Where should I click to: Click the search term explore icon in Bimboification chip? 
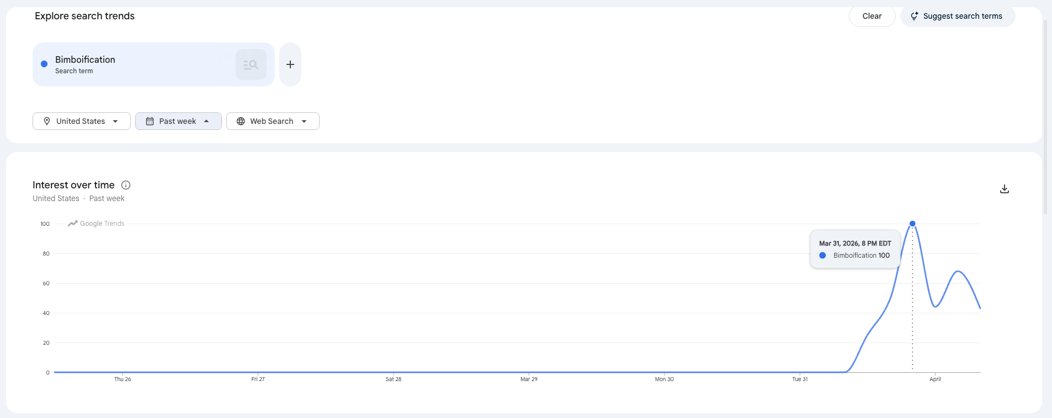tap(251, 64)
